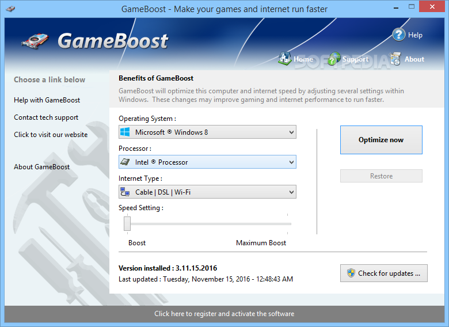The image size is (449, 327).
Task: Click the Help question mark icon
Action: click(x=398, y=35)
